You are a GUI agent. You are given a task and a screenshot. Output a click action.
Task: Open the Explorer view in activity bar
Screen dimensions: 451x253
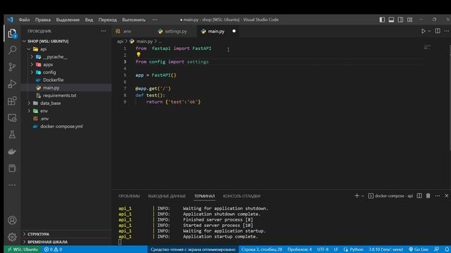pos(12,34)
